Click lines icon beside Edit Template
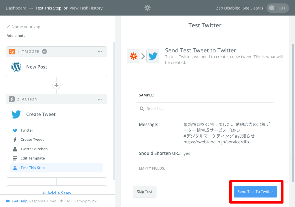Screen dimensions: 295x207 pos(15,158)
